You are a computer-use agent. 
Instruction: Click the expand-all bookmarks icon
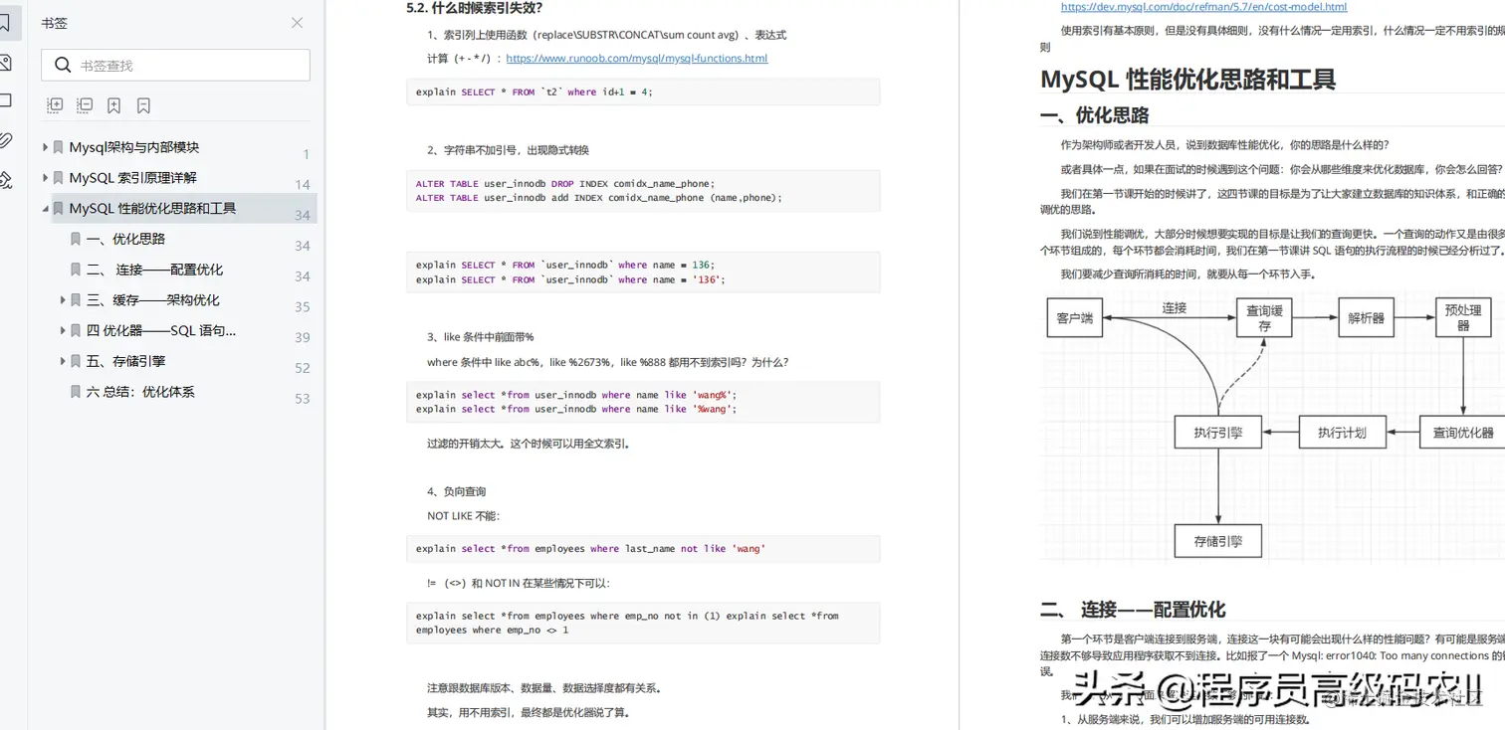click(x=55, y=104)
